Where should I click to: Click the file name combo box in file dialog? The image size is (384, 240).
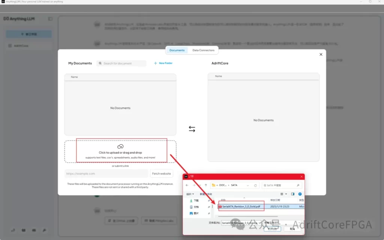click(241, 223)
